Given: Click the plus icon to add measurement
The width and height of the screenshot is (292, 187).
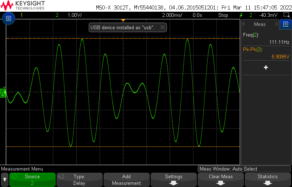Looking at the screenshot, I should [266, 68].
